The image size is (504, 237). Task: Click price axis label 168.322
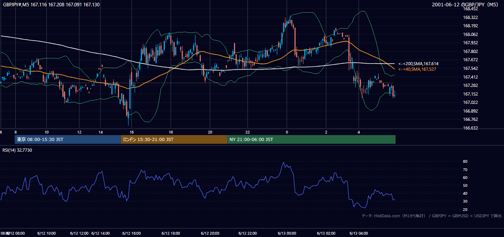[470, 17]
